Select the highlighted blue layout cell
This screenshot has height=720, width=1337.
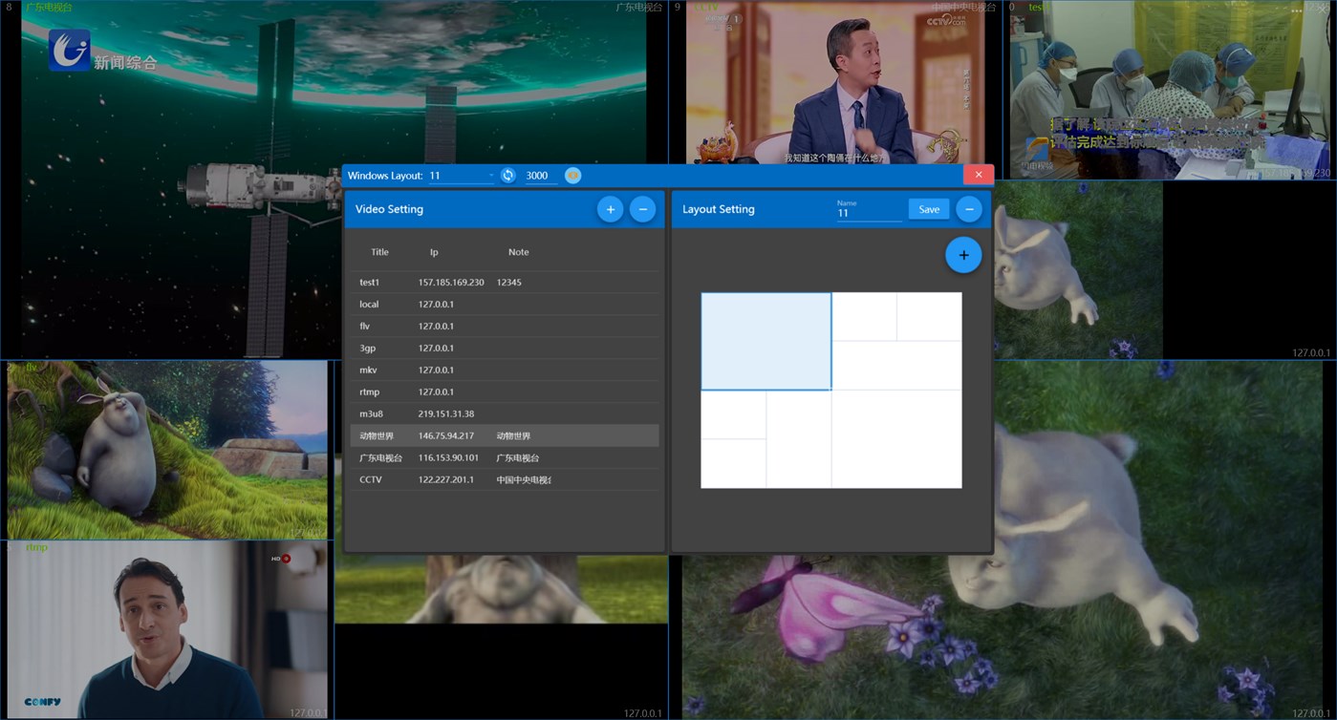point(766,341)
